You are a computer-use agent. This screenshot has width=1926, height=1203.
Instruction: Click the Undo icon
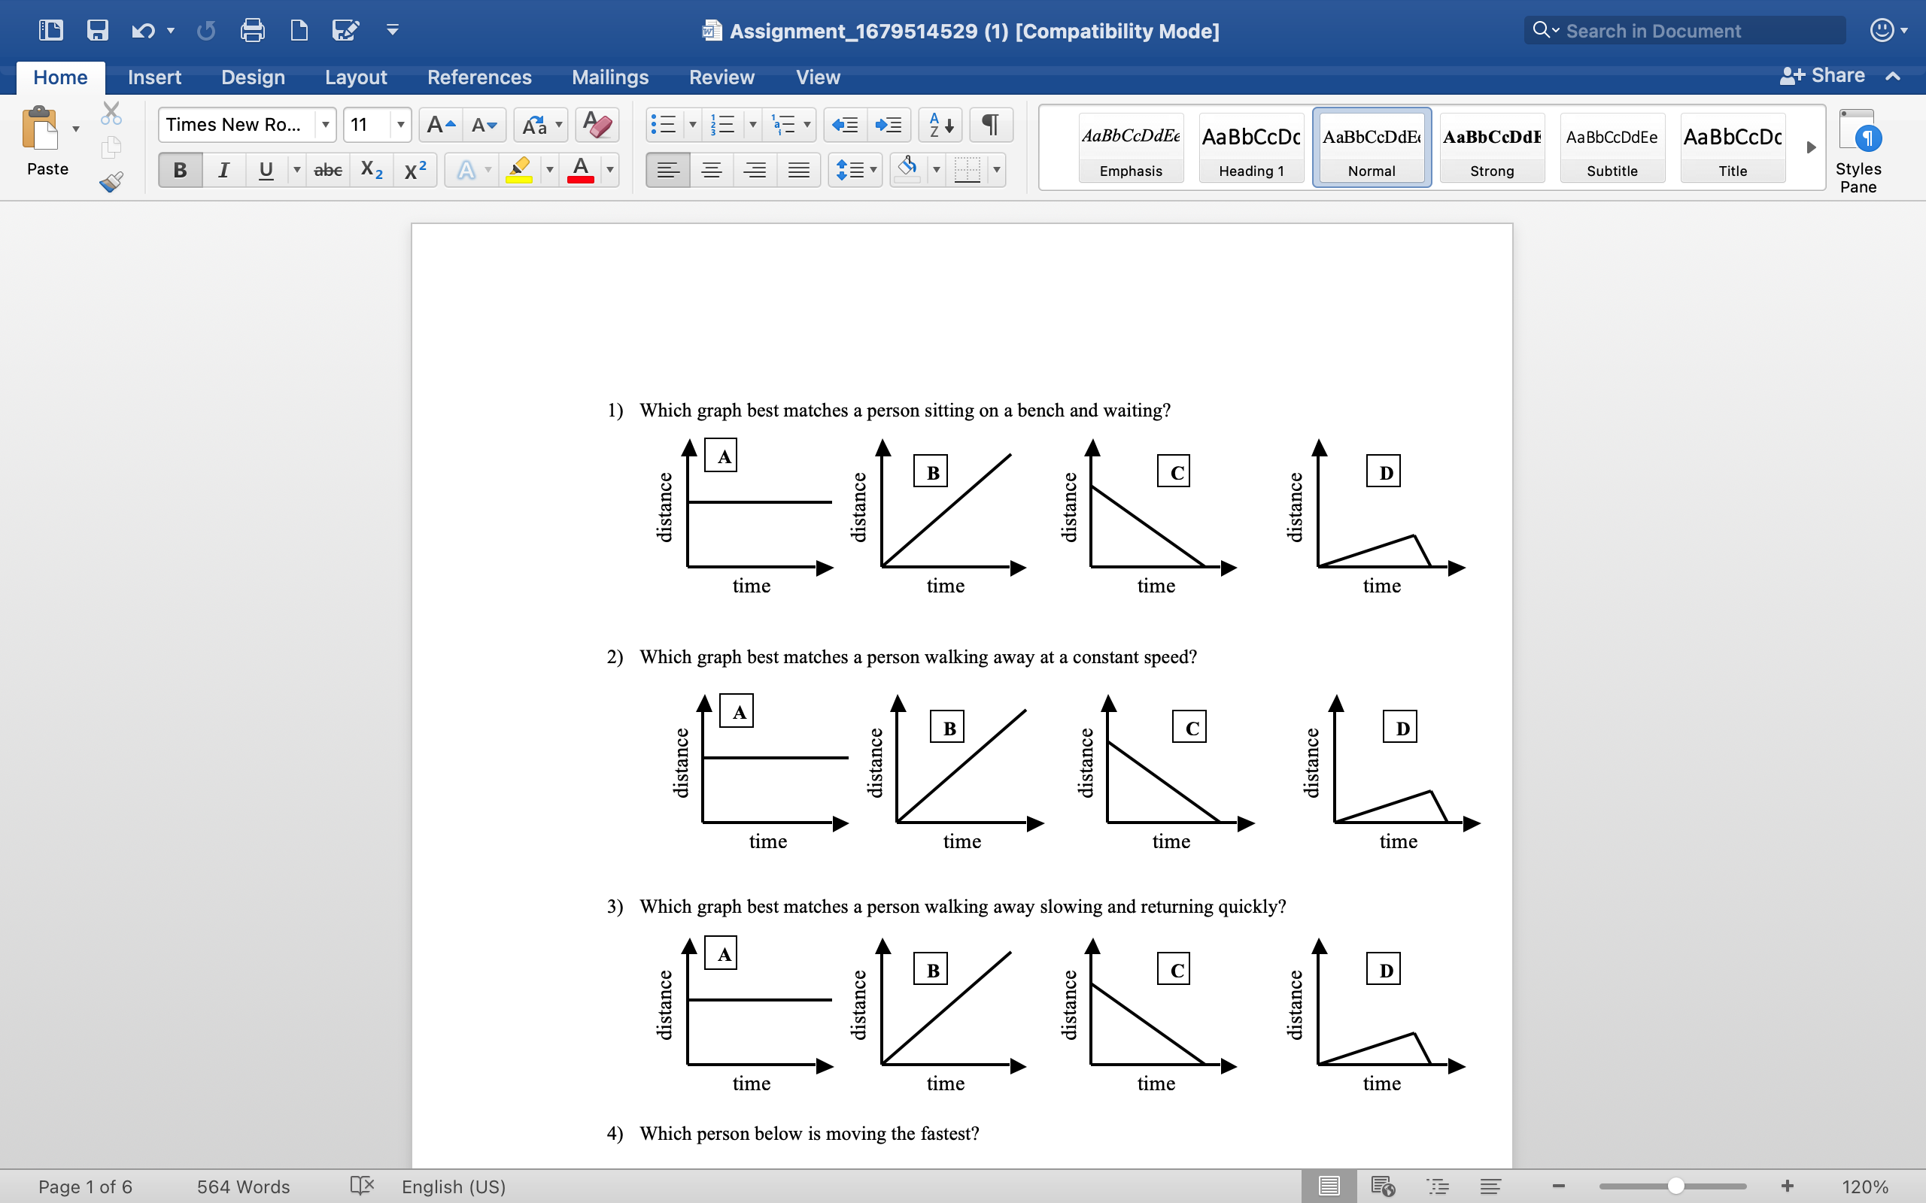(143, 30)
